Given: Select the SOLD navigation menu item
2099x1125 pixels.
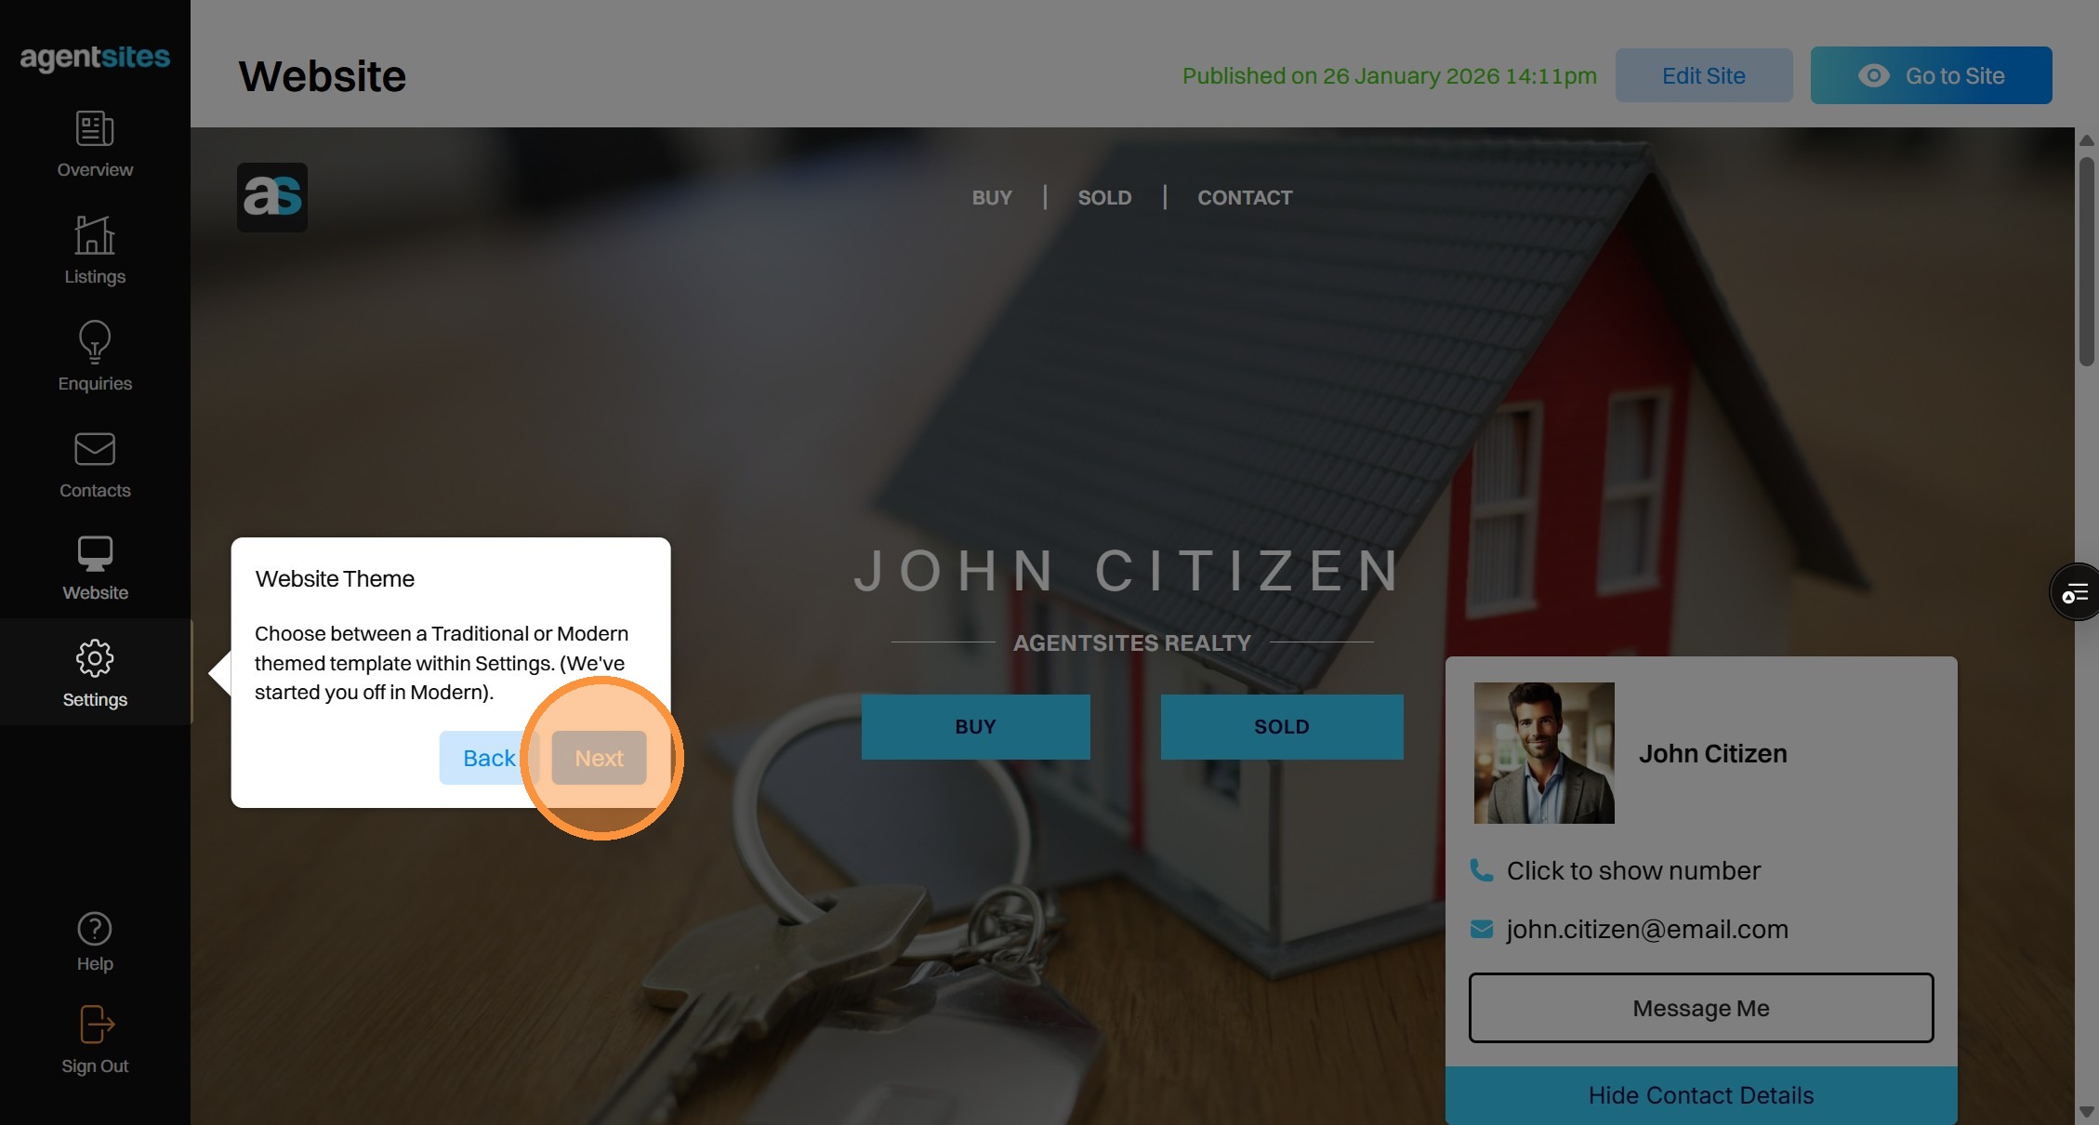Looking at the screenshot, I should pyautogui.click(x=1104, y=197).
